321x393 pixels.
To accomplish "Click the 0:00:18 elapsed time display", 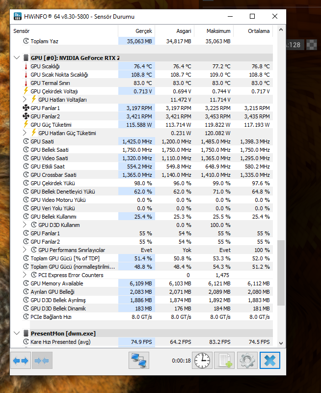I will [x=181, y=361].
